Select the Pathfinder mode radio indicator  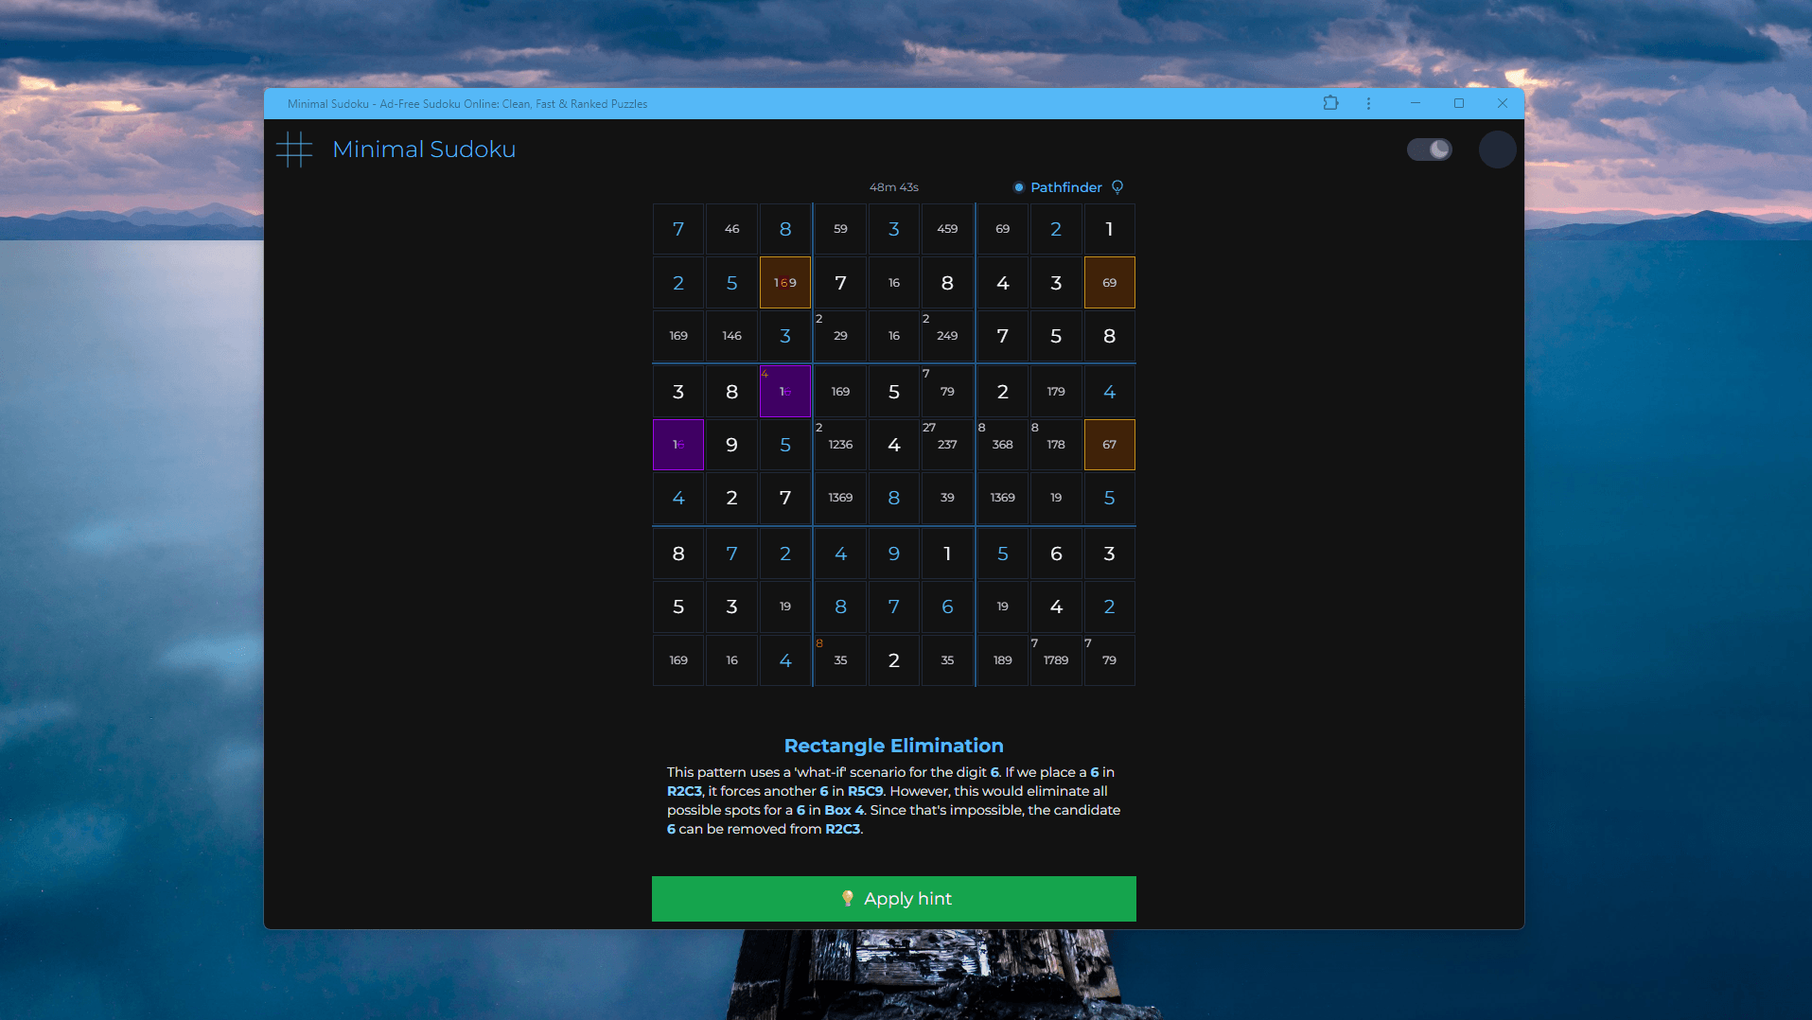(1019, 187)
